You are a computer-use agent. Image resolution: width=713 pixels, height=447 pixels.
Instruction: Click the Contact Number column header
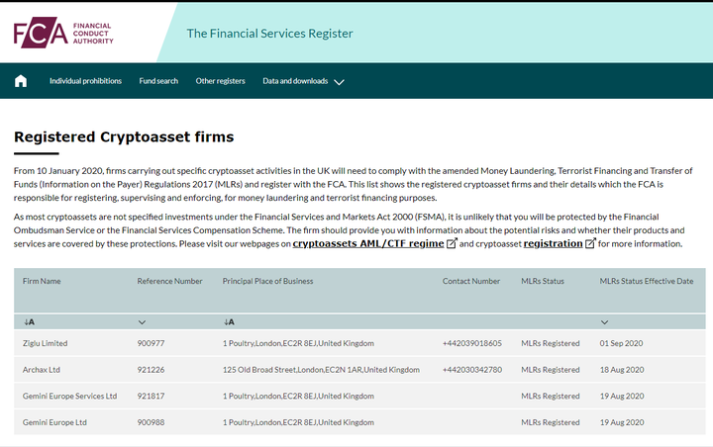point(470,281)
